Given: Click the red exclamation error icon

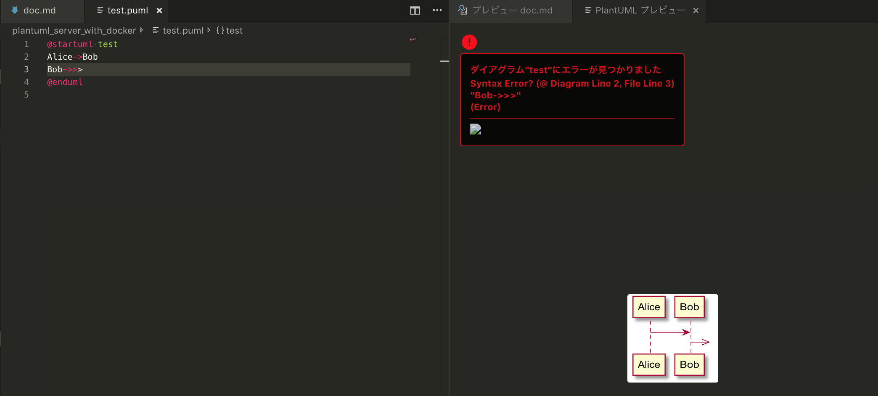Looking at the screenshot, I should tap(469, 42).
